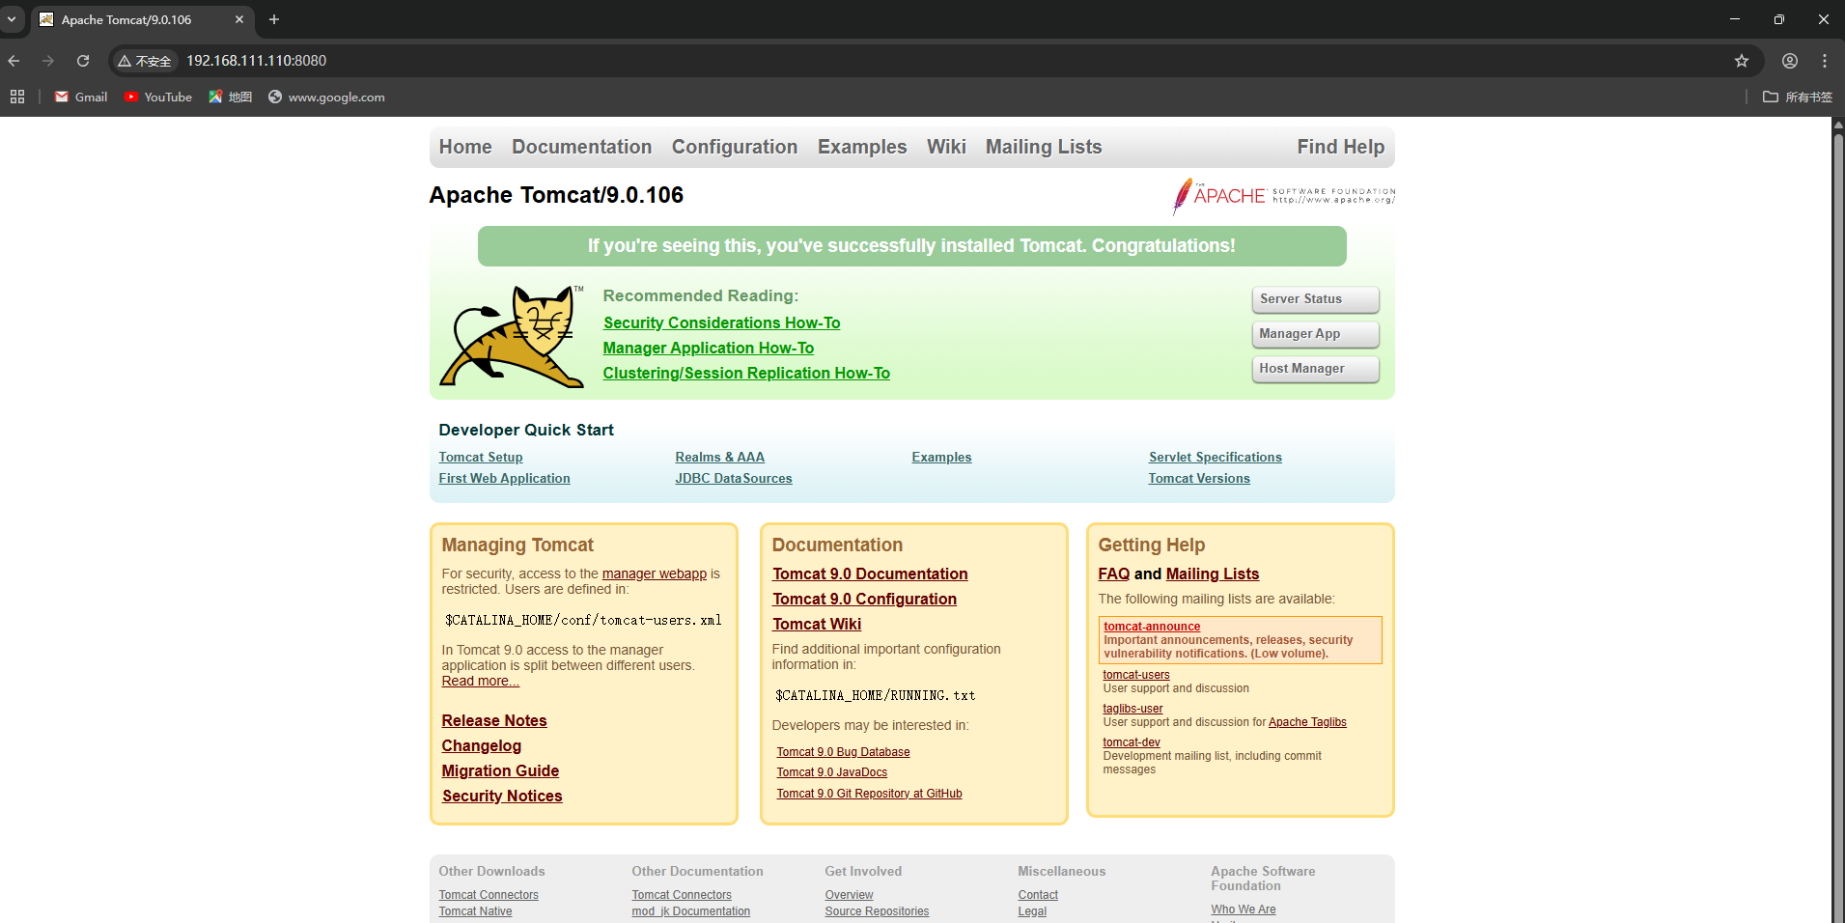Open the Wiki nav item
The height and width of the screenshot is (923, 1845).
click(946, 147)
